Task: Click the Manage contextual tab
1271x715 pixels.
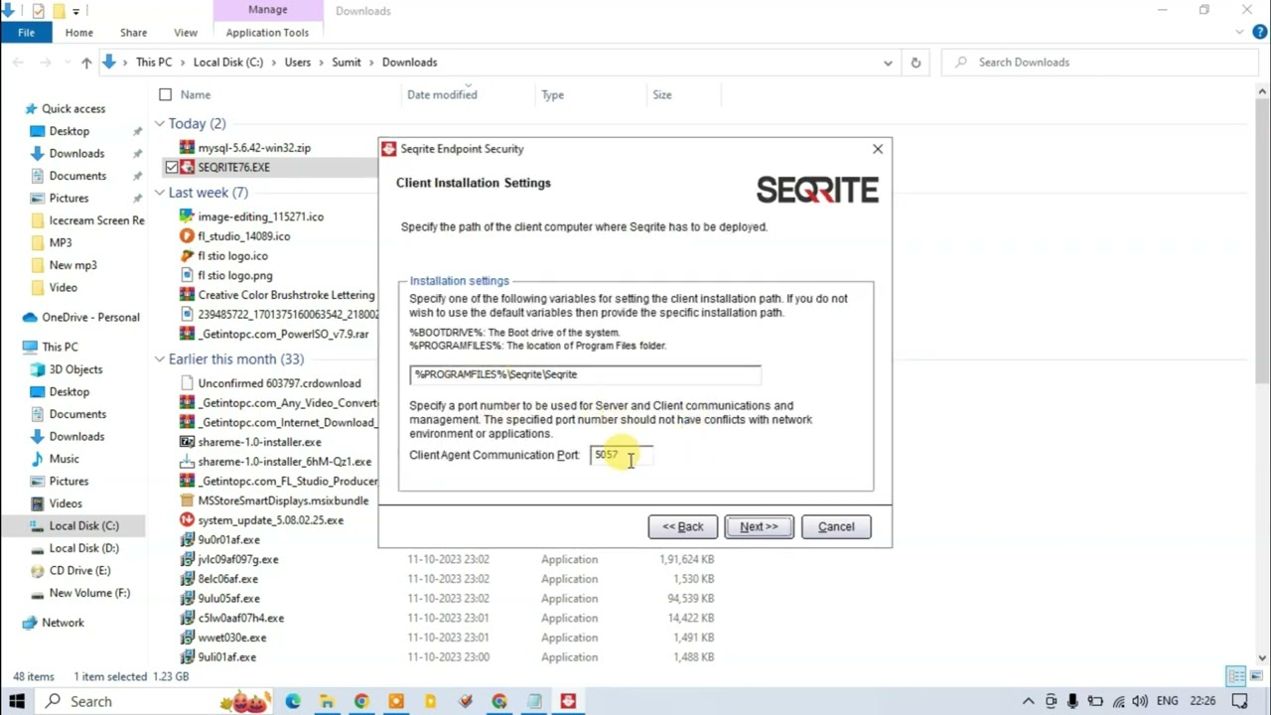Action: tap(267, 10)
